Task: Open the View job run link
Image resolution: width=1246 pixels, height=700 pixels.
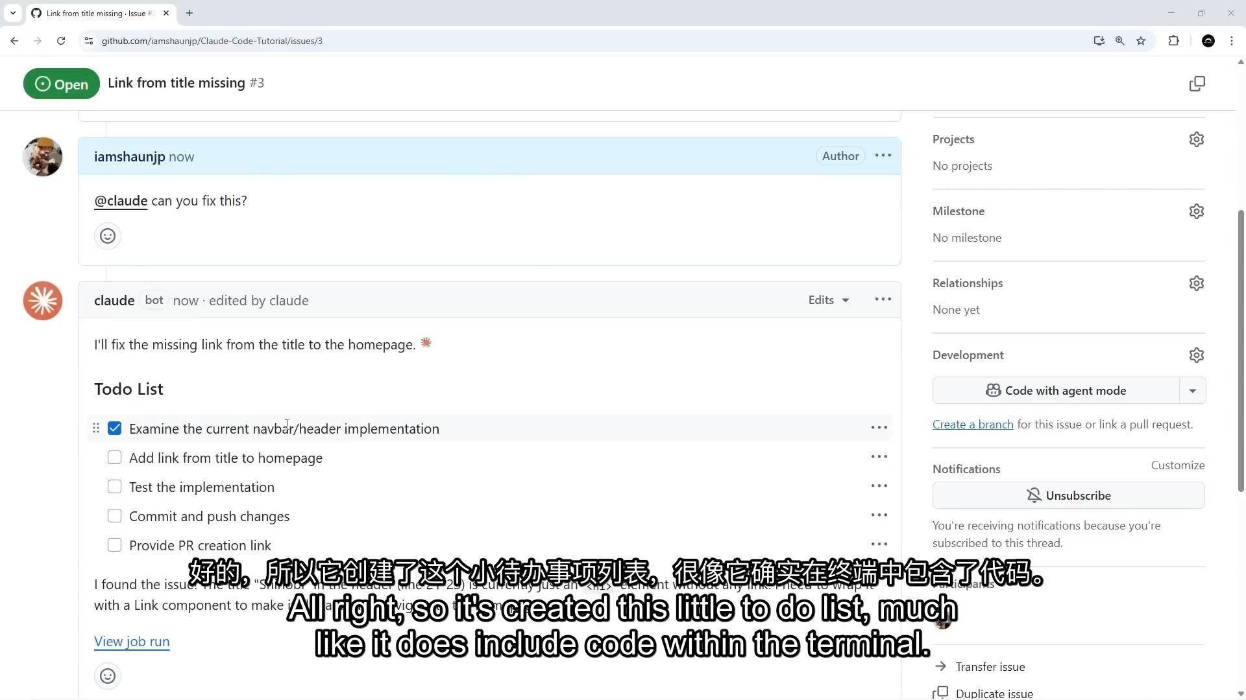Action: pyautogui.click(x=132, y=642)
